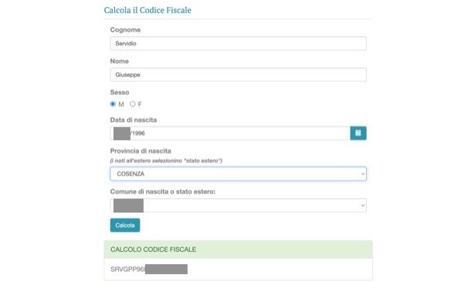
Task: Open the Comune di nascita dropdown
Action: click(239, 206)
